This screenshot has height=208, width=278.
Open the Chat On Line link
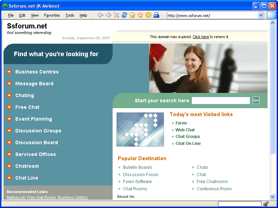click(188, 144)
